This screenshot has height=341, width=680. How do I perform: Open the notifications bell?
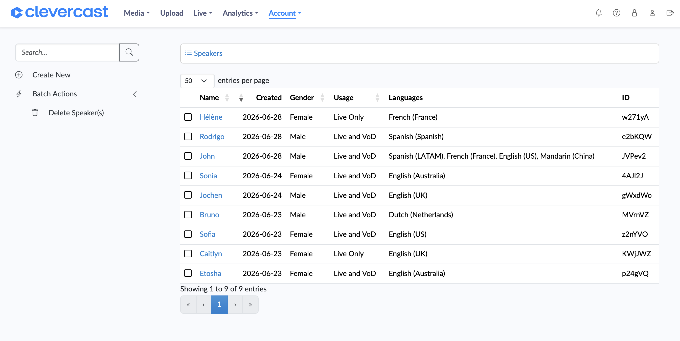[x=598, y=13]
